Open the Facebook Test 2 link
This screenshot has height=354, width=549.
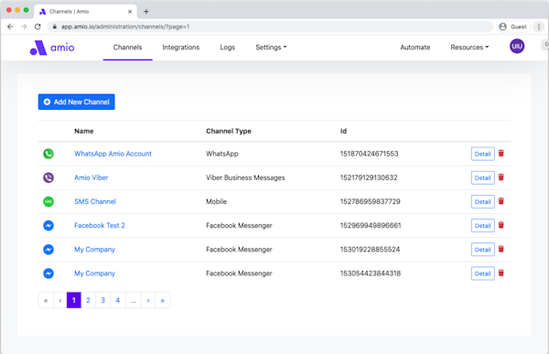point(100,226)
